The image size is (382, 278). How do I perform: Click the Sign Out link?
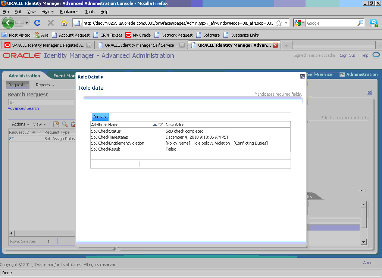(347, 55)
